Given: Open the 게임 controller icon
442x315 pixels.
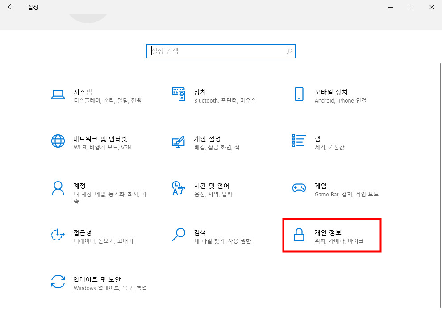Looking at the screenshot, I should pyautogui.click(x=299, y=188).
